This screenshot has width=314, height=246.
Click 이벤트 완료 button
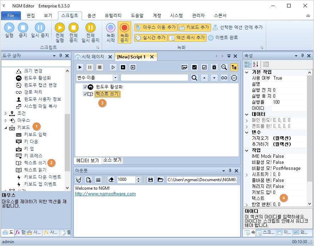223,38
